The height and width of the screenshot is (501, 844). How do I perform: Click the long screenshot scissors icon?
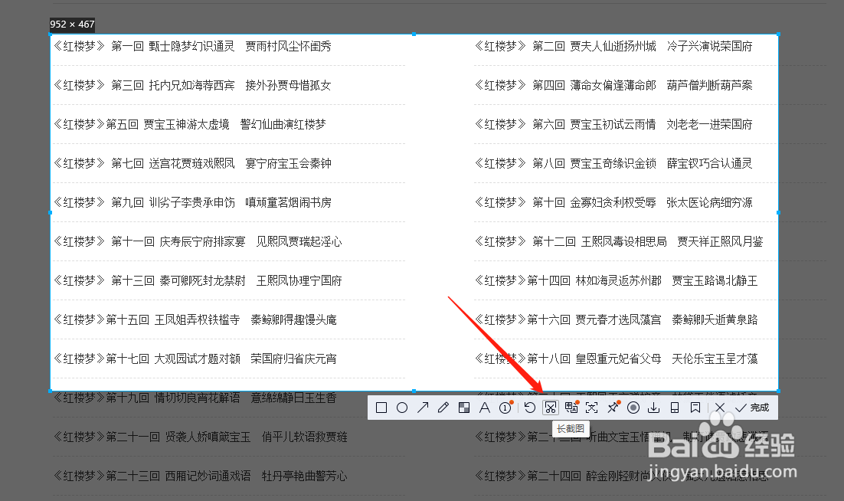[x=550, y=408]
